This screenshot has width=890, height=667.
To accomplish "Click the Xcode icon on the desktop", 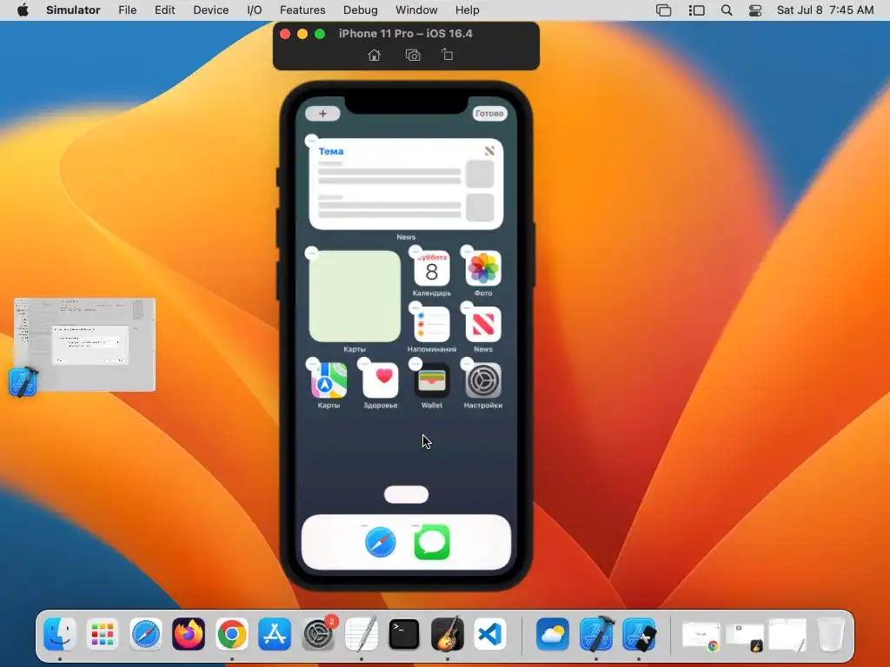I will [x=23, y=381].
